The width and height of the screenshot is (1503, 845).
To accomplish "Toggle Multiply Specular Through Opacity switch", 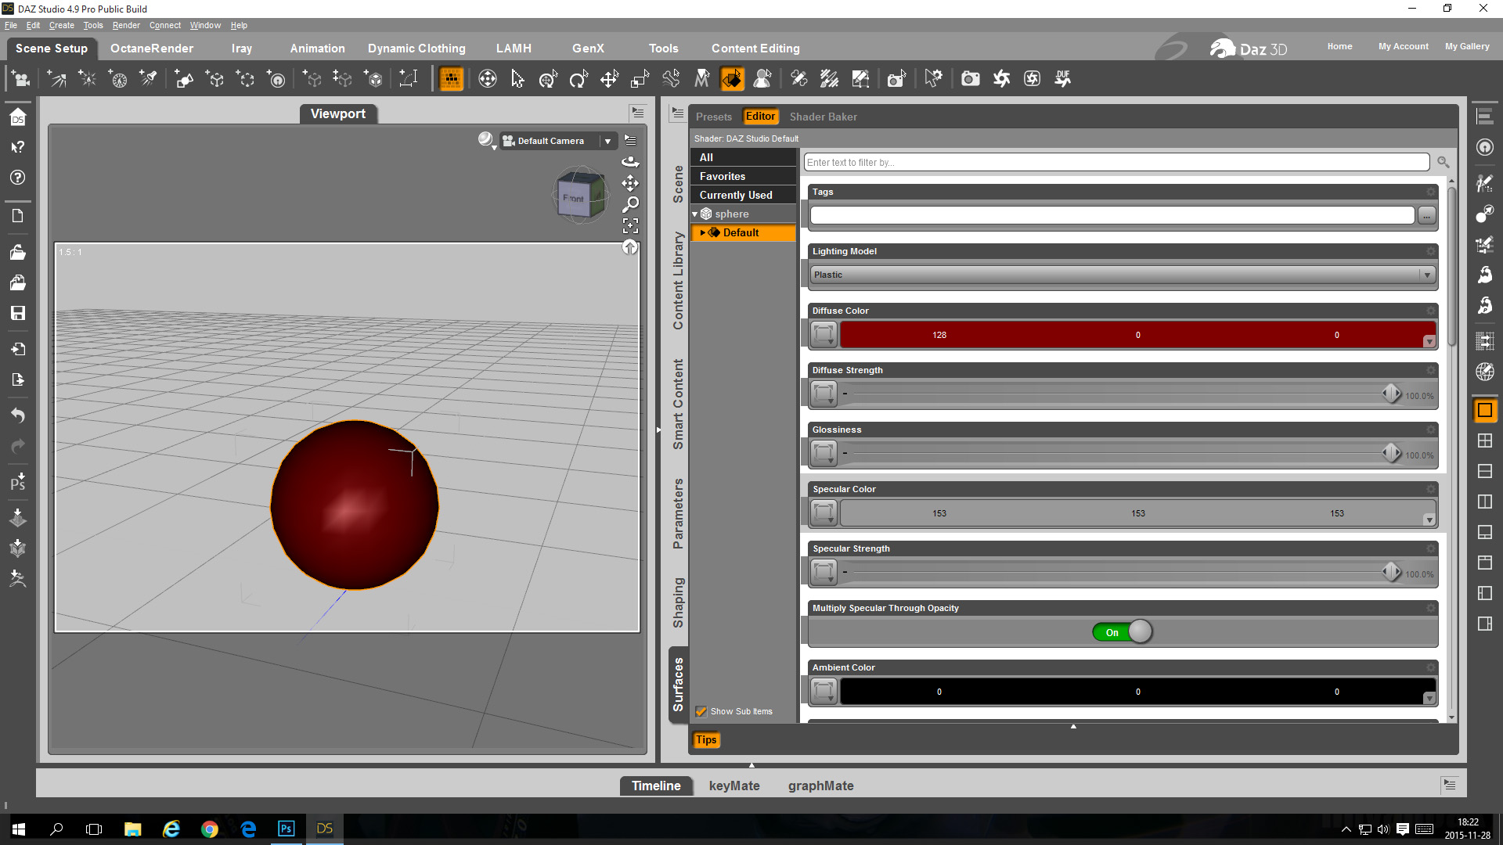I will click(1122, 632).
